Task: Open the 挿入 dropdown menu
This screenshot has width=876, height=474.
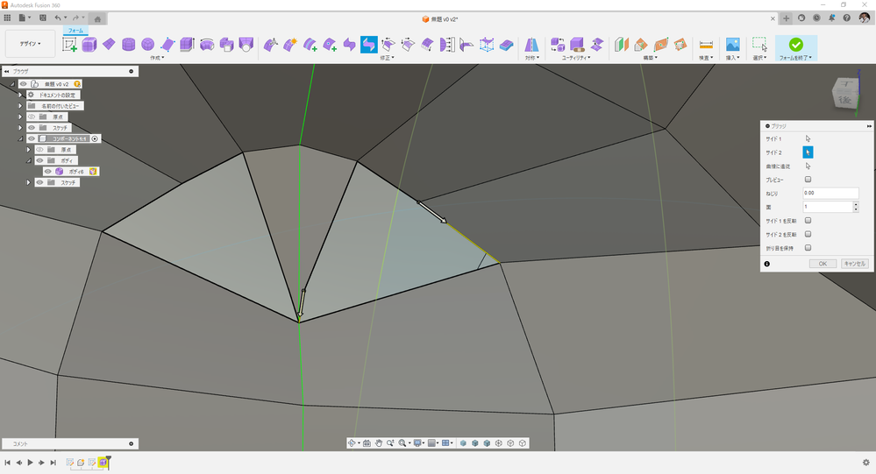Action: (732, 58)
